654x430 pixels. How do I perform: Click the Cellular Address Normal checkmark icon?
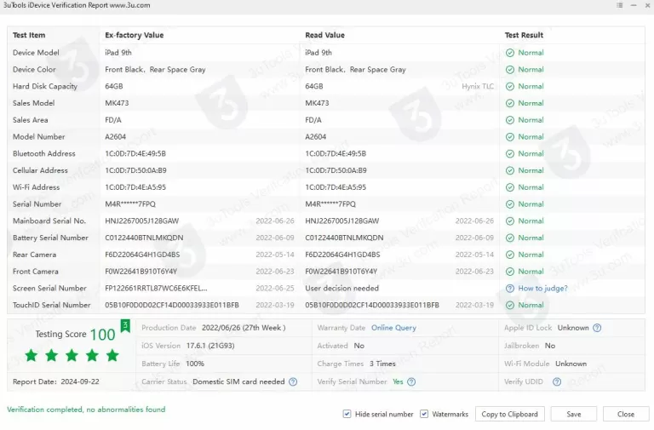point(510,170)
